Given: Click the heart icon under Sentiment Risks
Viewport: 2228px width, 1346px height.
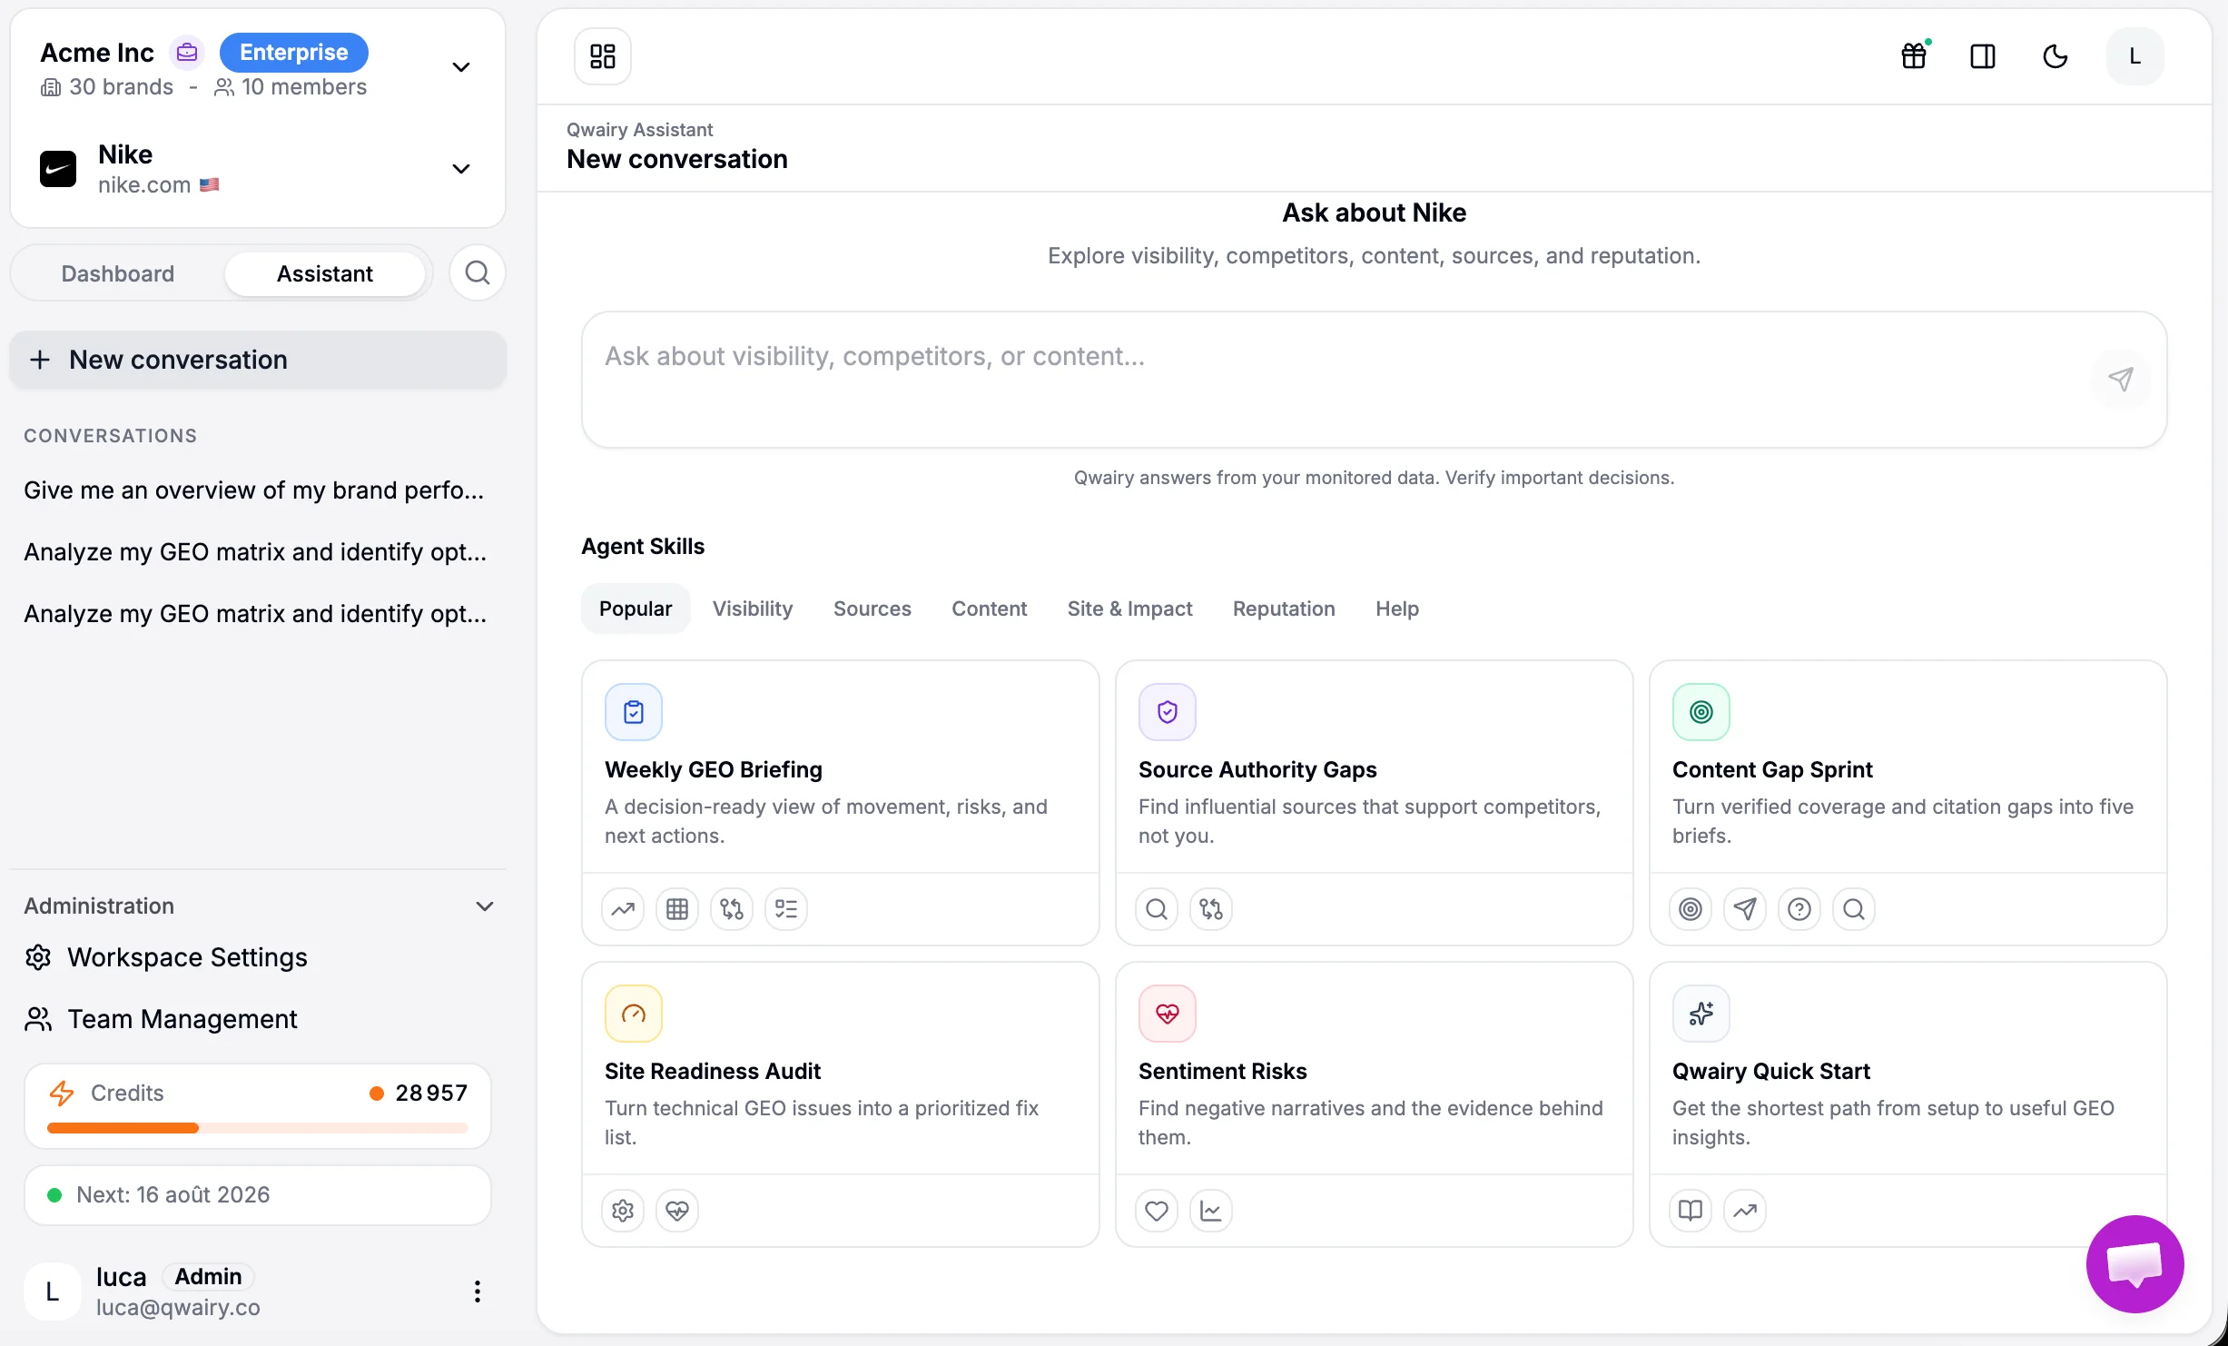Looking at the screenshot, I should (1157, 1211).
